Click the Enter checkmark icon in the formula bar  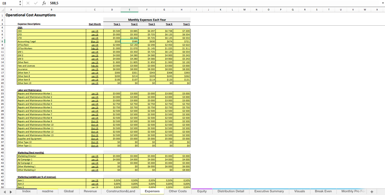pyautogui.click(x=36, y=3)
